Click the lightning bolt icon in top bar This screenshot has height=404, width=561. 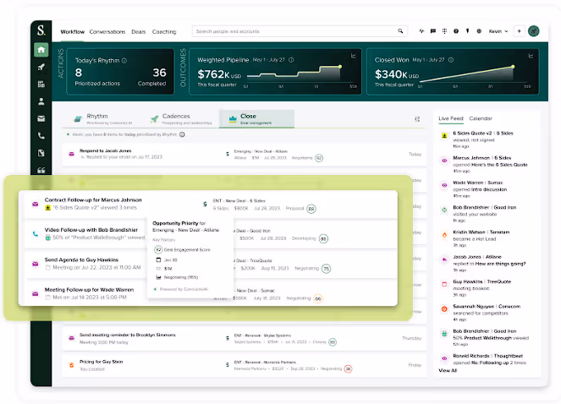pos(467,31)
